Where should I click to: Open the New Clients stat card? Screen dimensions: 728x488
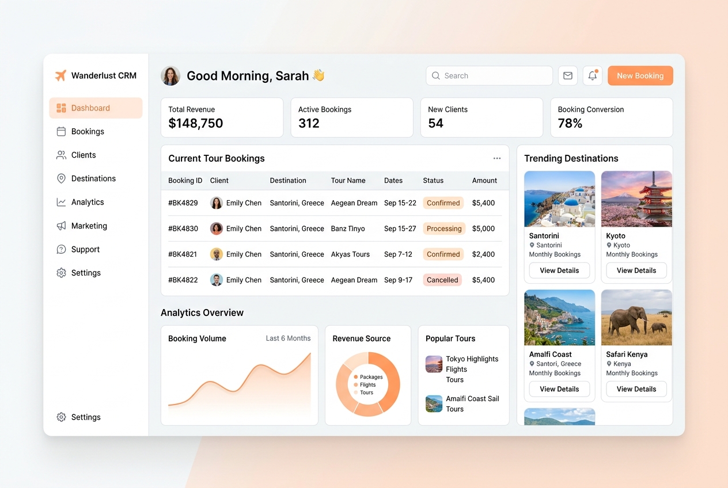pos(481,117)
